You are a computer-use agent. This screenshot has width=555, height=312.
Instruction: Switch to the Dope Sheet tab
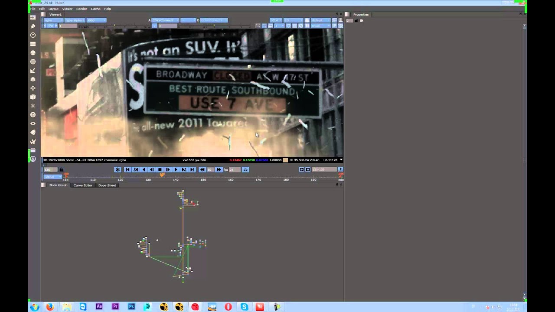coord(107,185)
